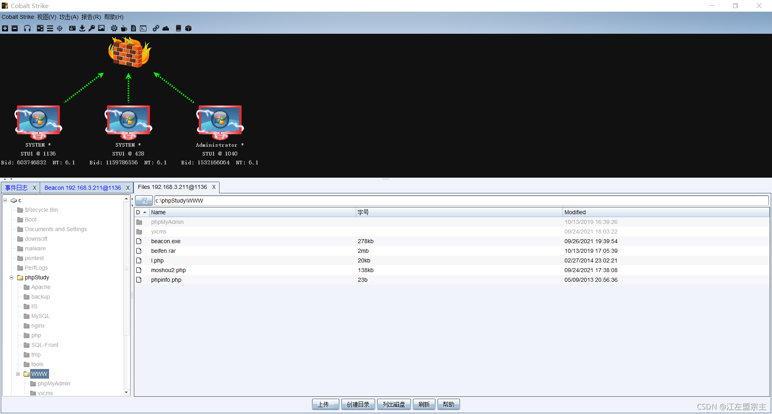Click the path field showing c:\phpStudy\WWW
772x414 pixels.
pyautogui.click(x=461, y=201)
